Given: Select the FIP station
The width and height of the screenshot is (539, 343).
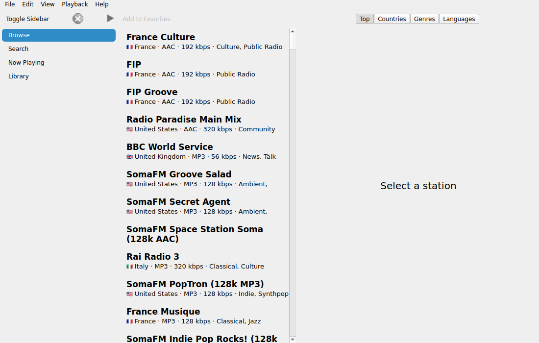Looking at the screenshot, I should coord(207,69).
